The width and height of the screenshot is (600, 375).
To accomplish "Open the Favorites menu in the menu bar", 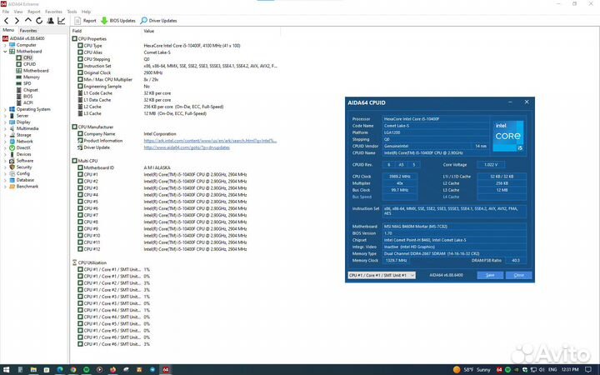I will click(53, 12).
